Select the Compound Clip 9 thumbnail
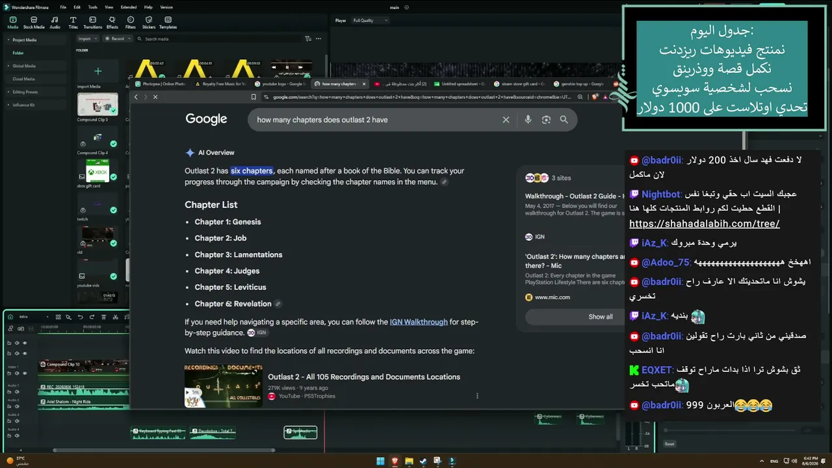This screenshot has width=832, height=468. pyautogui.click(x=97, y=104)
